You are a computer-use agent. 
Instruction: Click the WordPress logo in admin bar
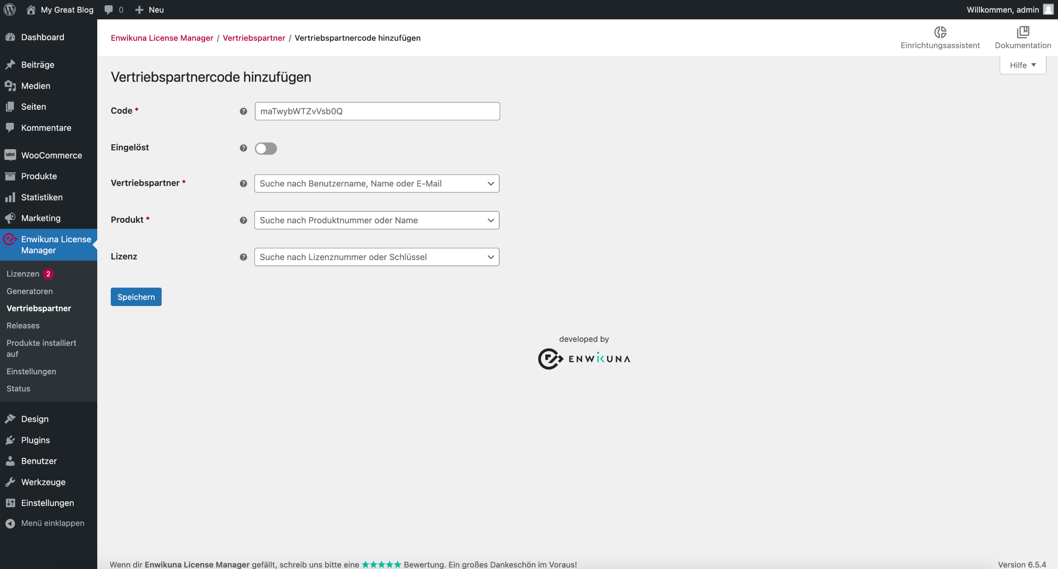9,9
